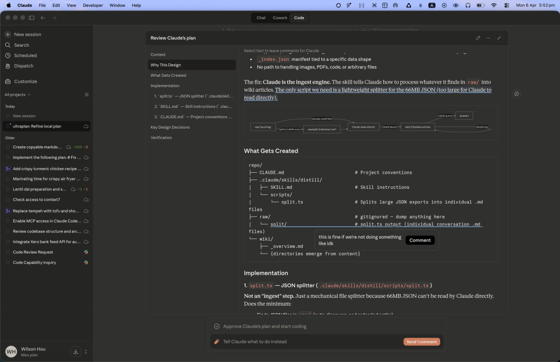Image resolution: width=560 pixels, height=362 pixels.
Task: Select Approve Claude's plan and start coding
Action: [x=264, y=326]
